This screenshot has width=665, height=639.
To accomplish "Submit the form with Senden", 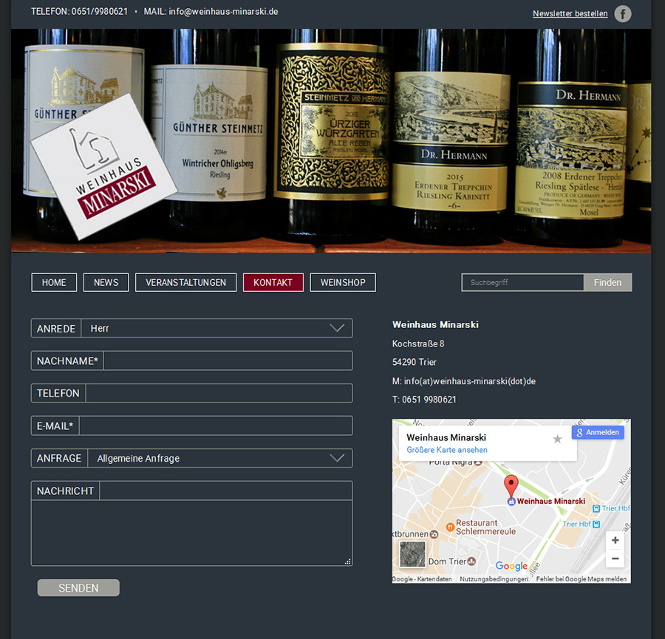I will (x=78, y=588).
